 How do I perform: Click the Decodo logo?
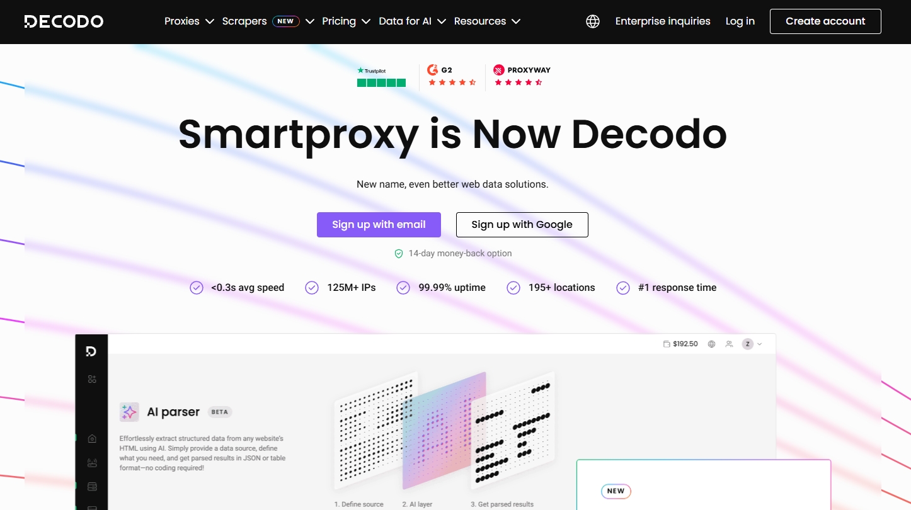click(x=64, y=21)
